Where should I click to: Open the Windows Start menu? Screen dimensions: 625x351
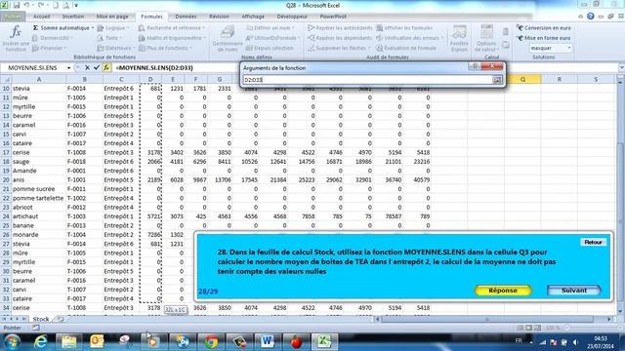(12, 341)
